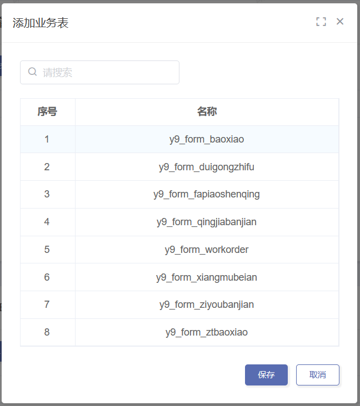360x406 pixels.
Task: Click serial number 3 cell
Action: point(48,195)
